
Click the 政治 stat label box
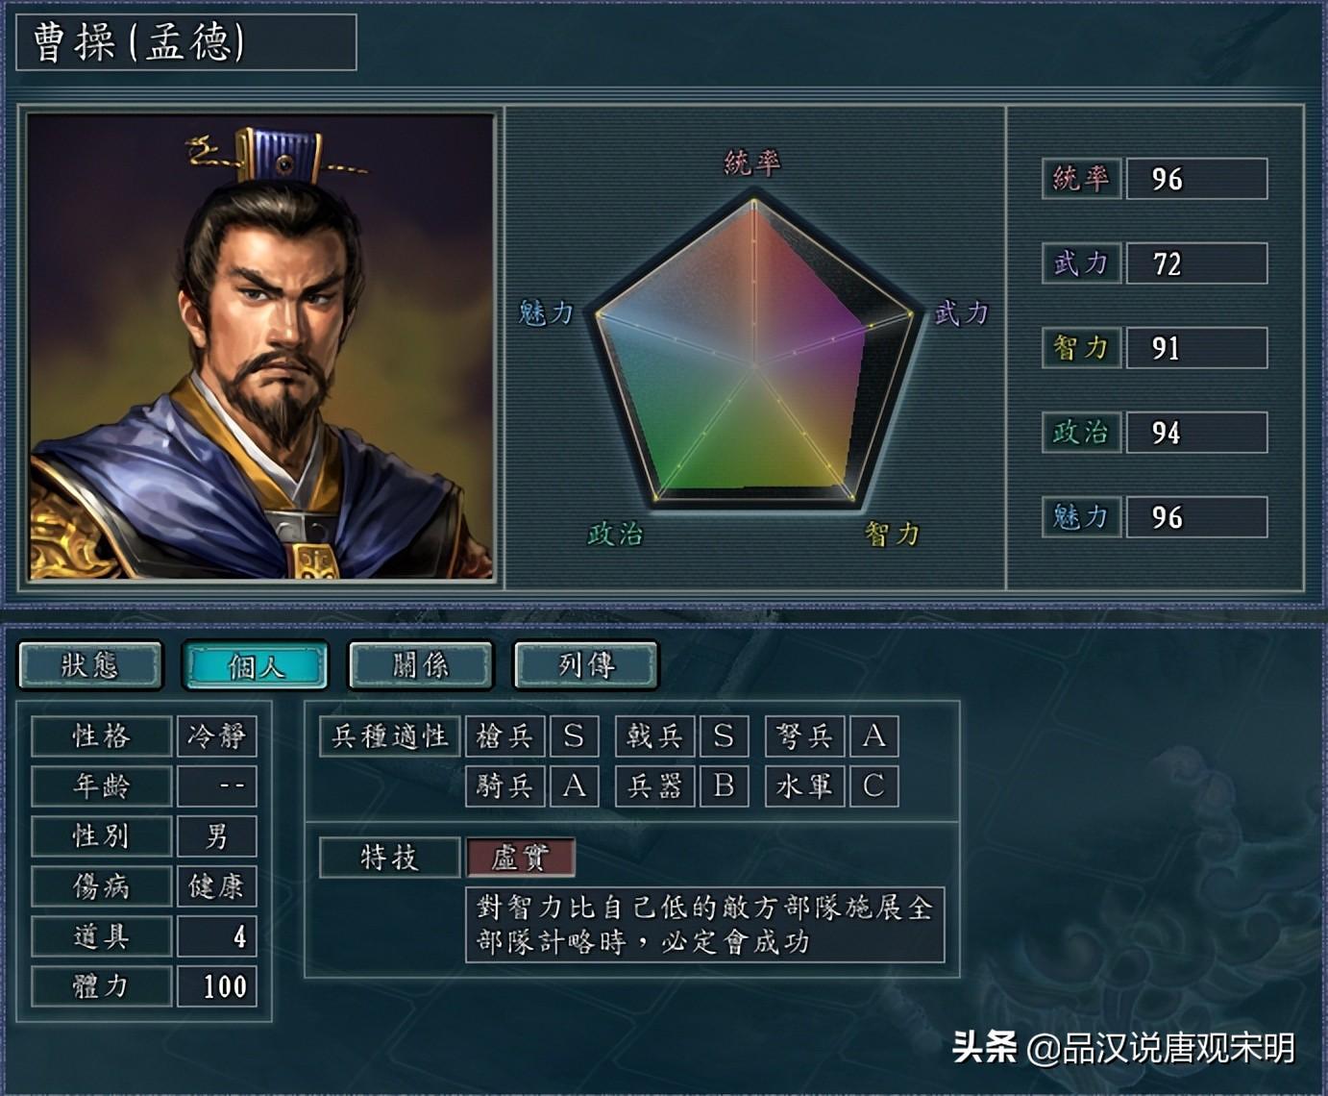point(1081,433)
